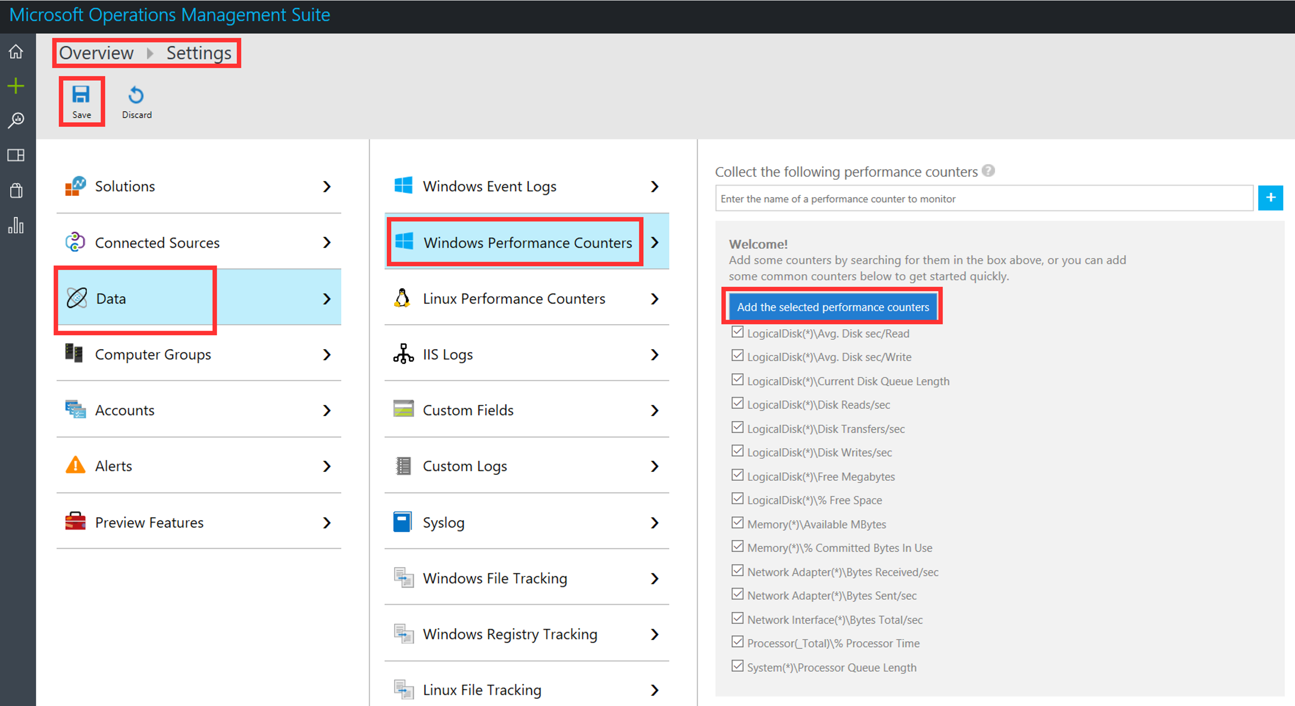Screen dimensions: 1295x706
Task: Click the Windows Event Logs logo icon
Action: tap(403, 186)
